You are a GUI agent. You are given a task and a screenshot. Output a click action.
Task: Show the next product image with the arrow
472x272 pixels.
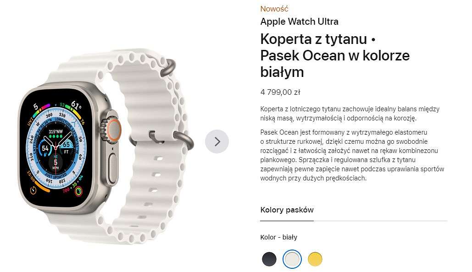[x=217, y=141]
